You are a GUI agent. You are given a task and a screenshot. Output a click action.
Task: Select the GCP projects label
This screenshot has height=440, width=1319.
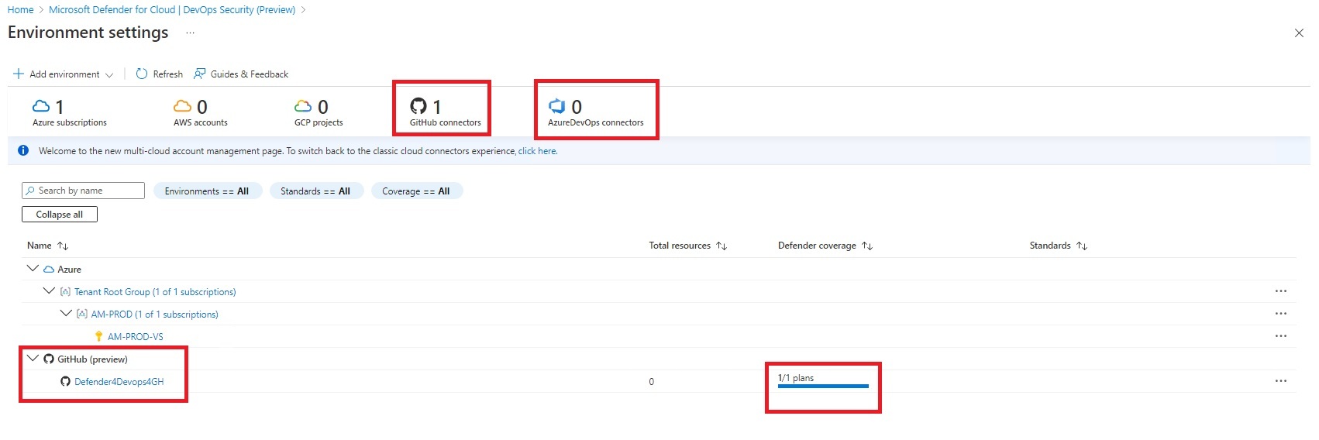[319, 122]
